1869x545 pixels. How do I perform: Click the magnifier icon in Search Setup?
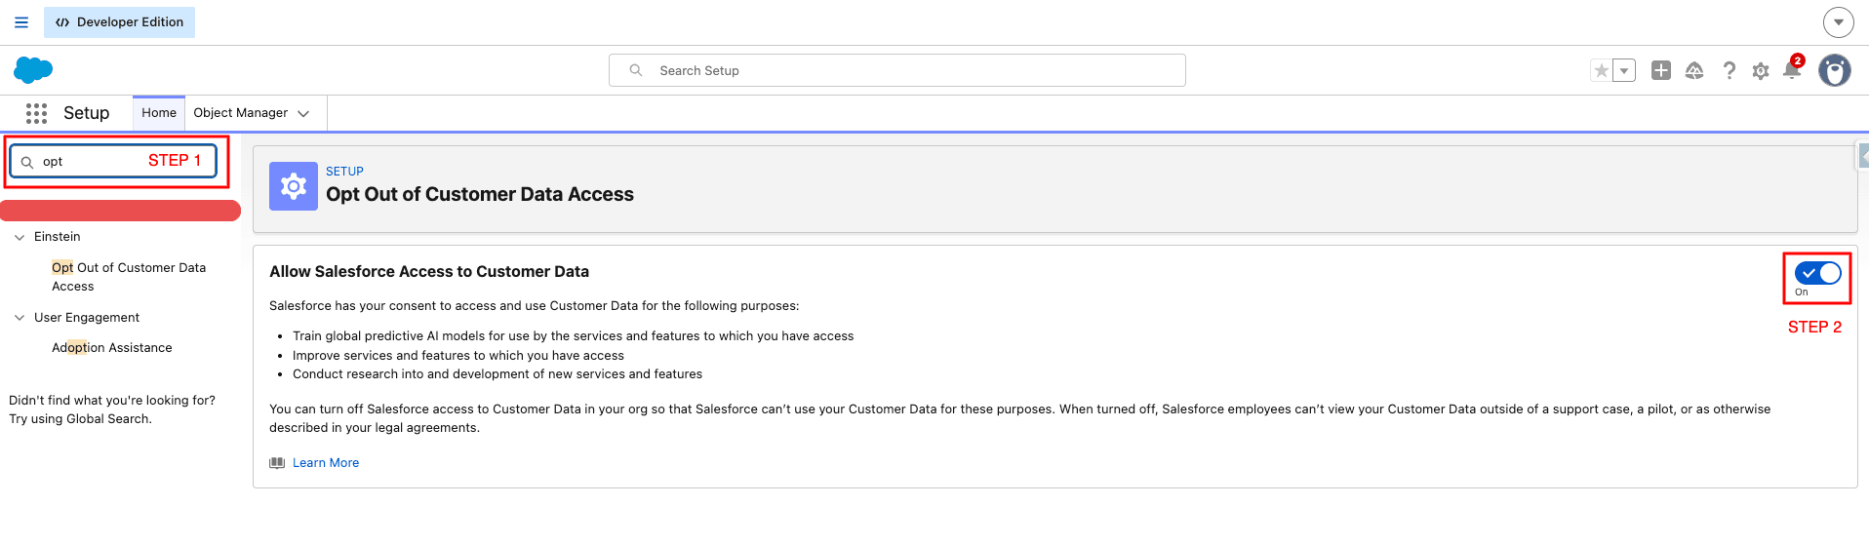click(x=636, y=70)
